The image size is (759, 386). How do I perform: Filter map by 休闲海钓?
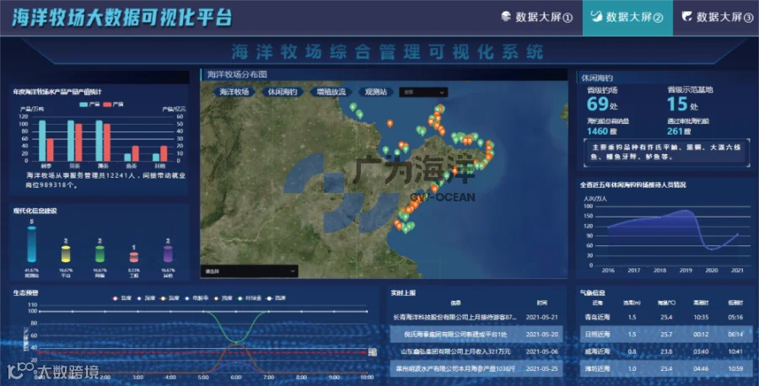[x=283, y=92]
